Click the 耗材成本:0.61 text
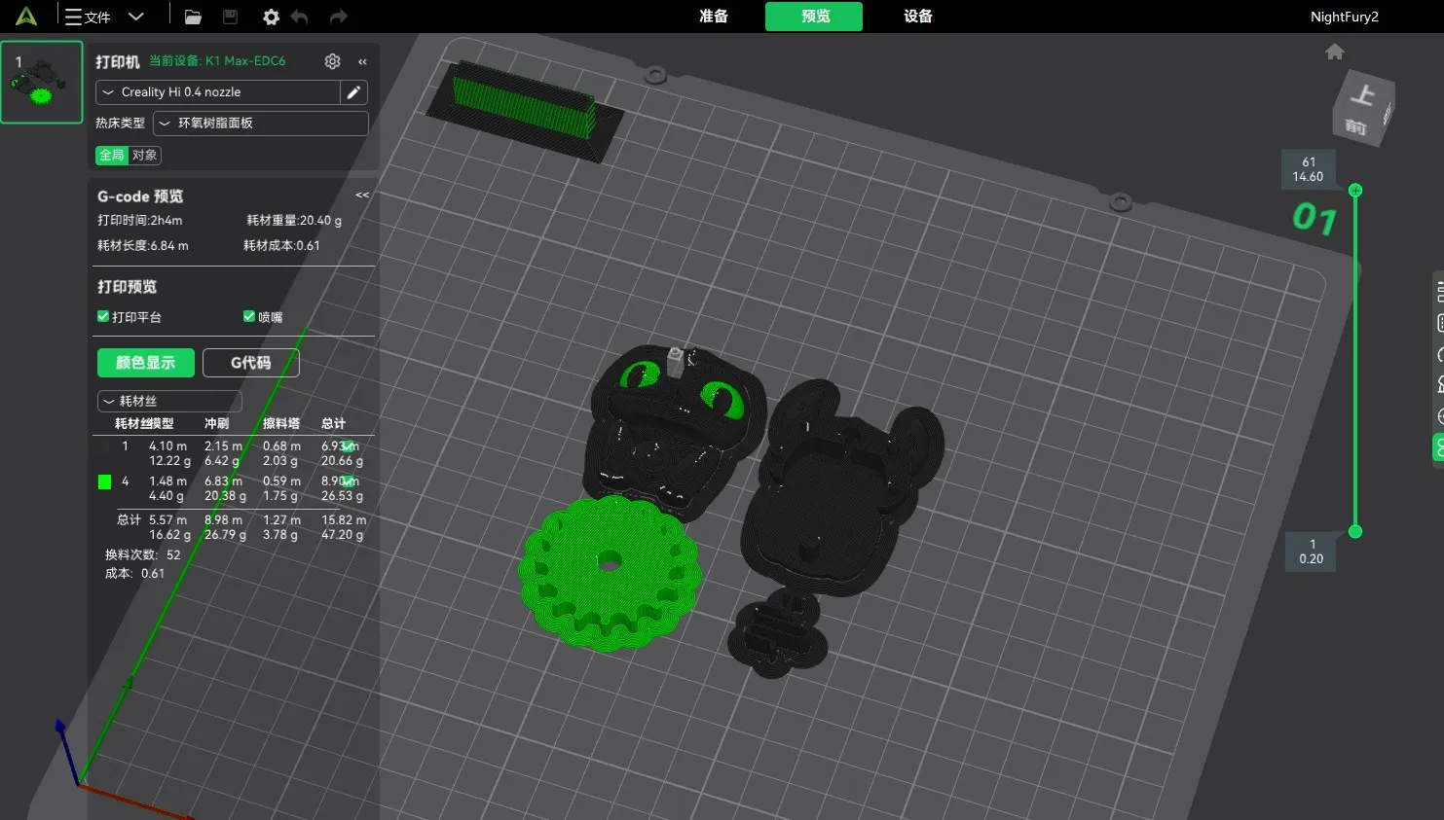Screen dimensions: 1444x820 pyautogui.click(x=281, y=246)
